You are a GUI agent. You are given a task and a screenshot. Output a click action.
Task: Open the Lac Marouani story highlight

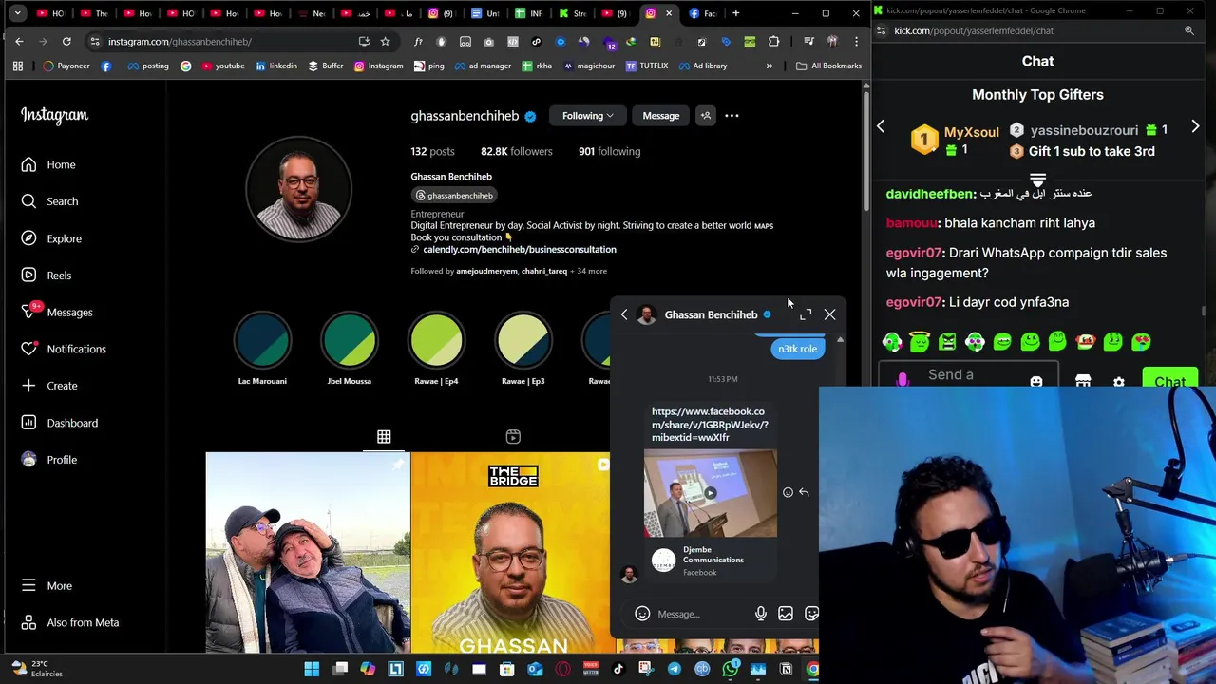point(262,340)
